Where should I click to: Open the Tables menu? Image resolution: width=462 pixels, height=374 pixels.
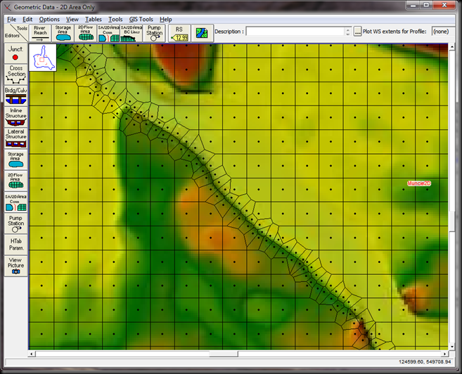point(94,19)
